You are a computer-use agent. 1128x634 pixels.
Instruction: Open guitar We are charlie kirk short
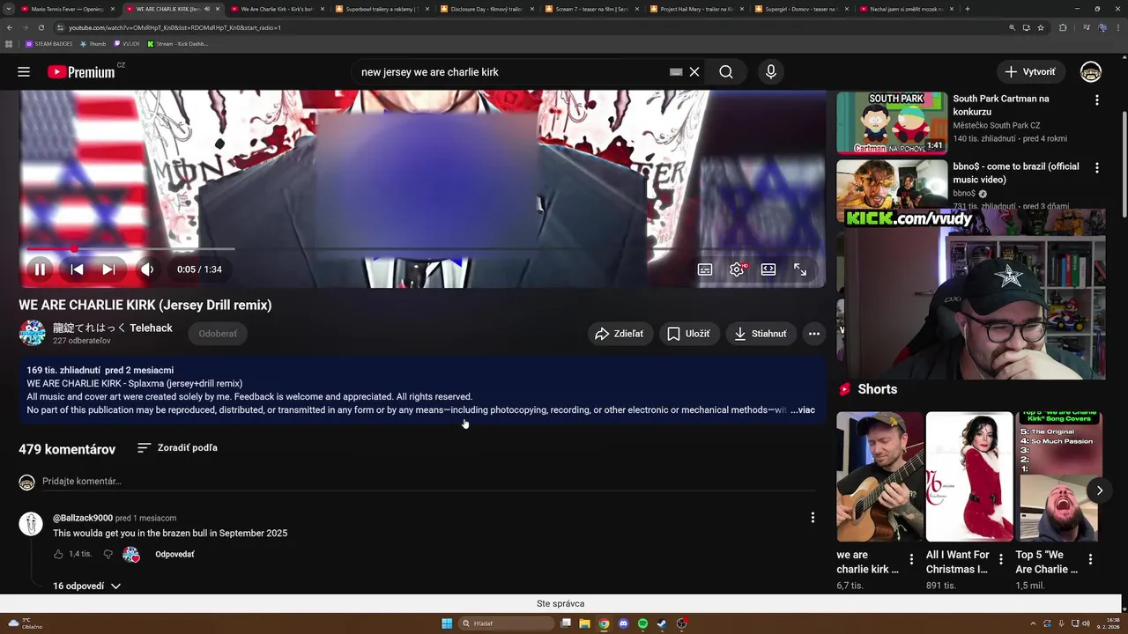[879, 476]
